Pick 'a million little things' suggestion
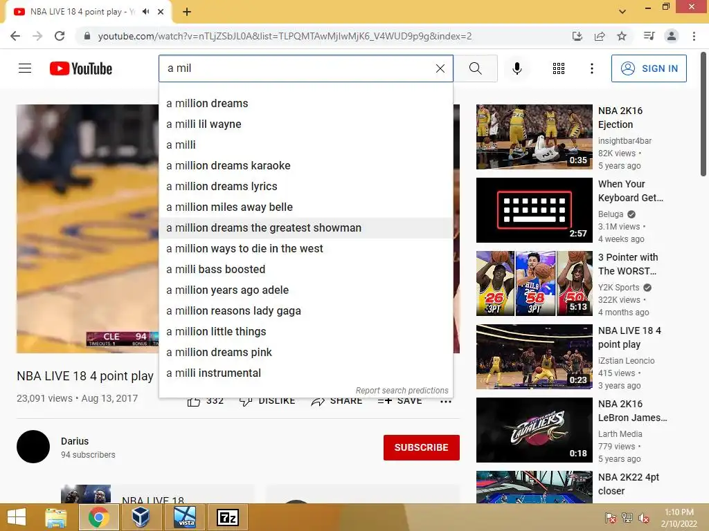Viewport: 709px width, 531px height. pyautogui.click(x=305, y=332)
